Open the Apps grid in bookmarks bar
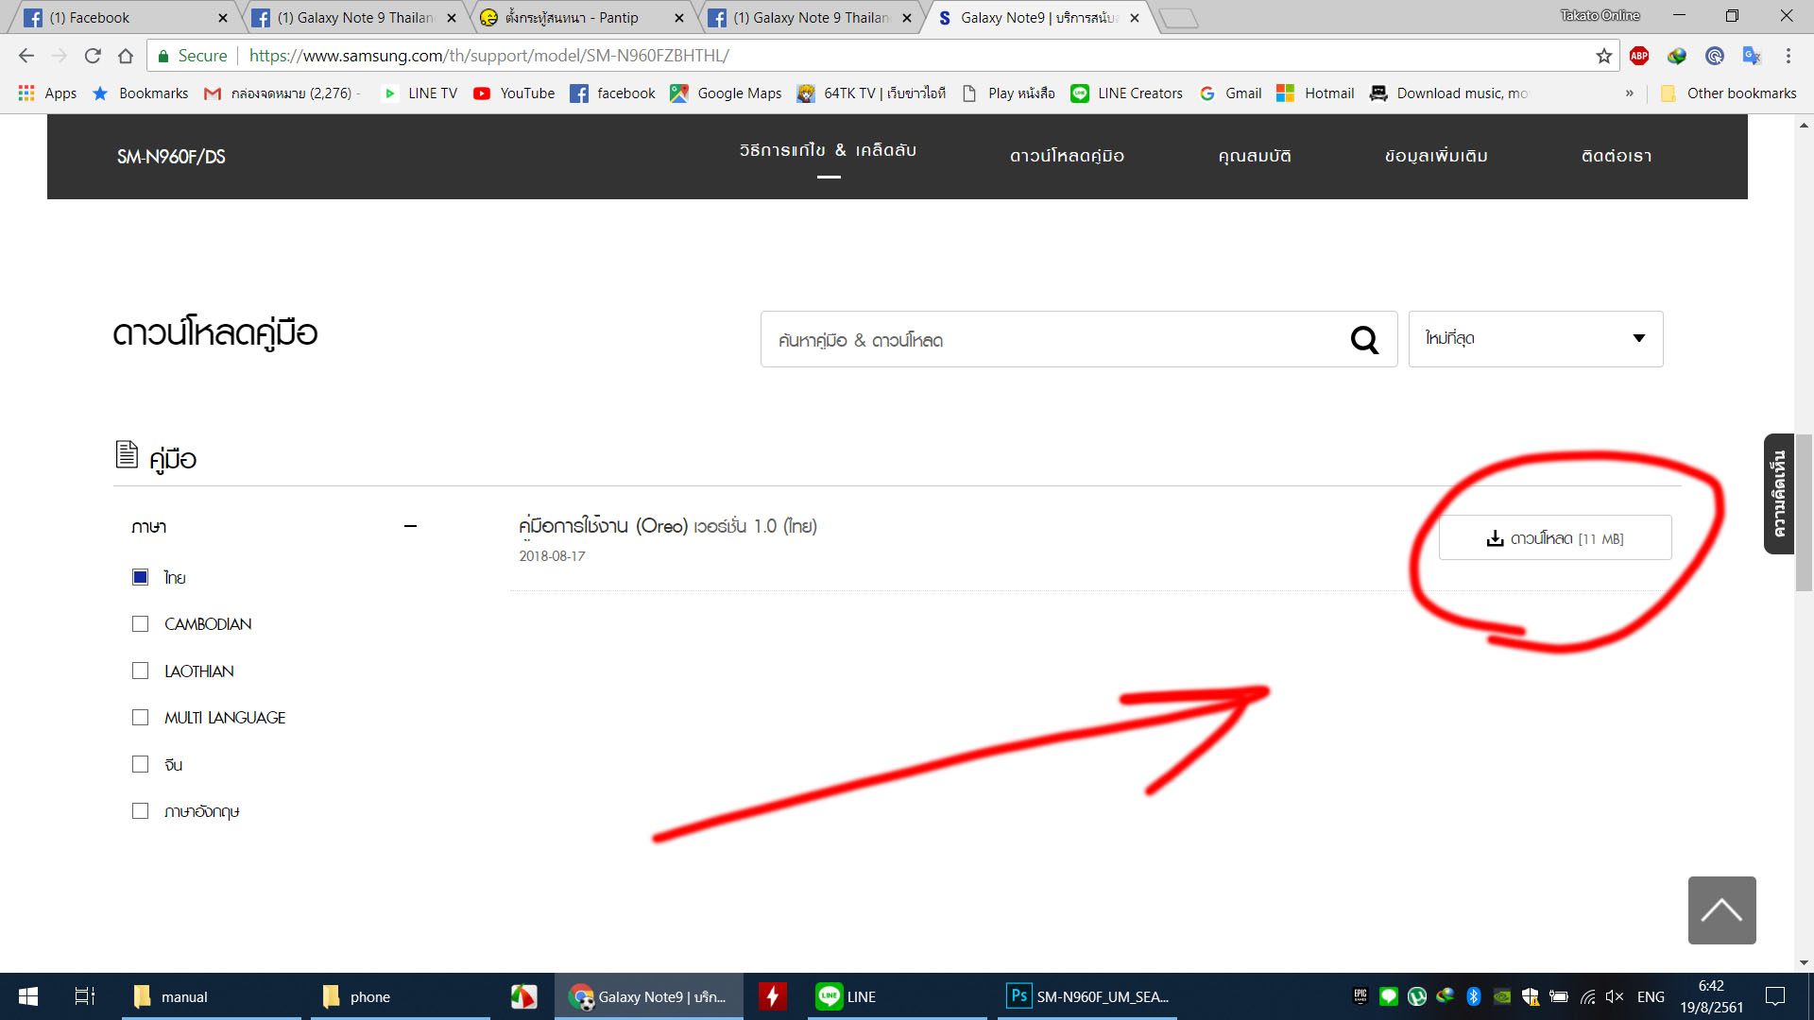Screen dimensions: 1814x1020 pyautogui.click(x=47, y=93)
